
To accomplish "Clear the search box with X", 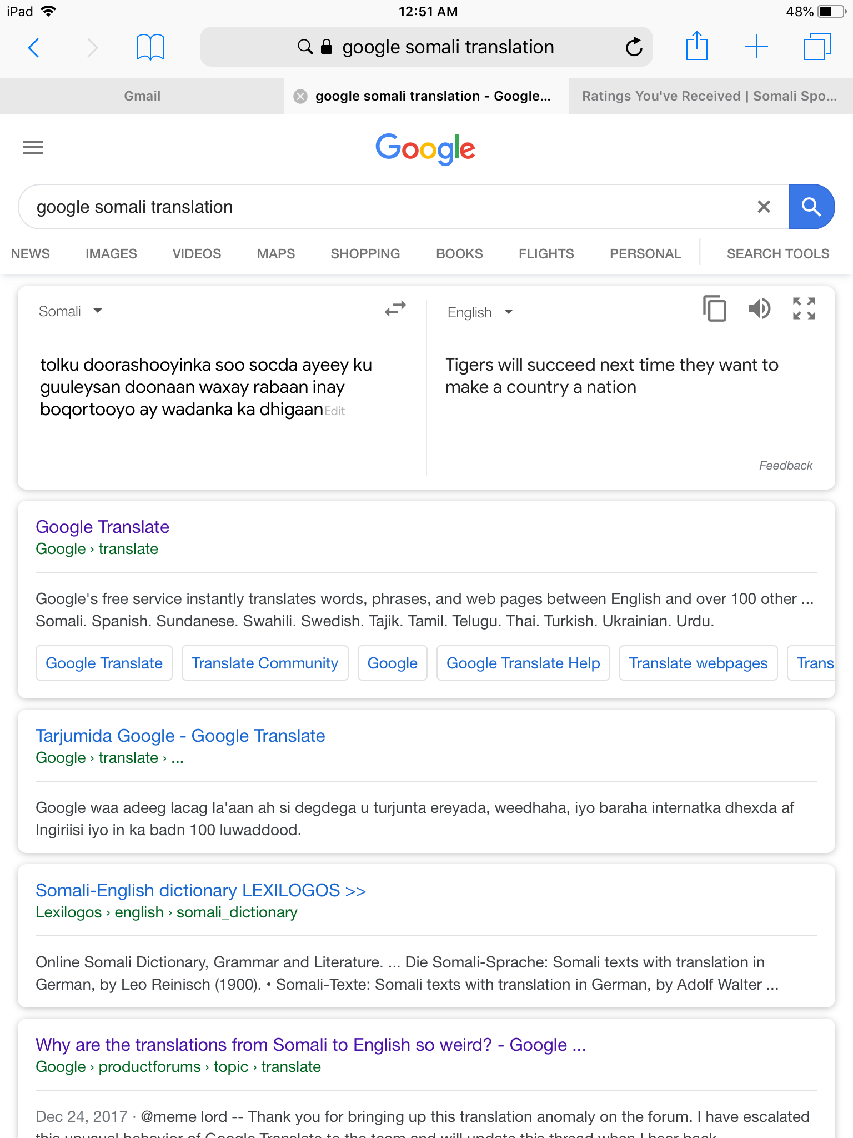I will (x=764, y=207).
